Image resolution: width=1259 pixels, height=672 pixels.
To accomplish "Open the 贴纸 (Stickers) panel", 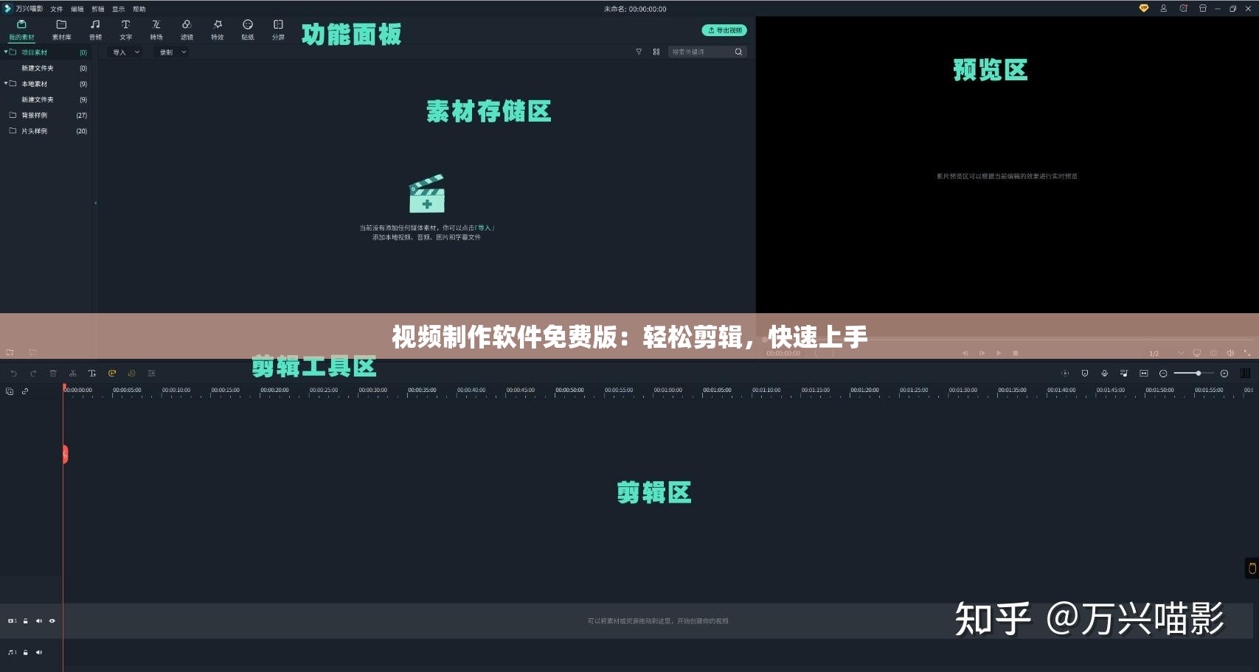I will tap(248, 30).
